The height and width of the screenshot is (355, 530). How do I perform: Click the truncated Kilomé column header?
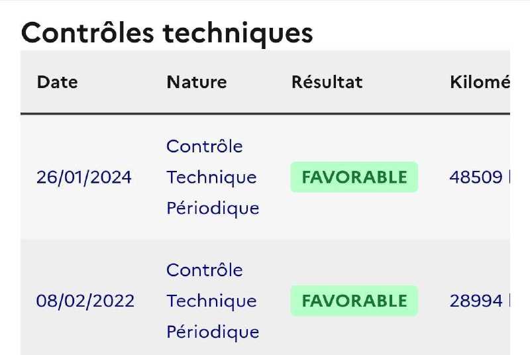tap(480, 82)
